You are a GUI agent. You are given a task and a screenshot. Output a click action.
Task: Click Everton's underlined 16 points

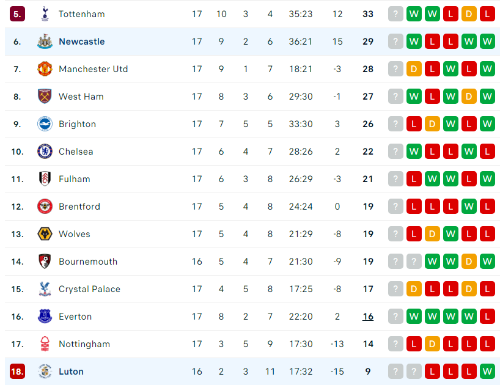pyautogui.click(x=368, y=317)
